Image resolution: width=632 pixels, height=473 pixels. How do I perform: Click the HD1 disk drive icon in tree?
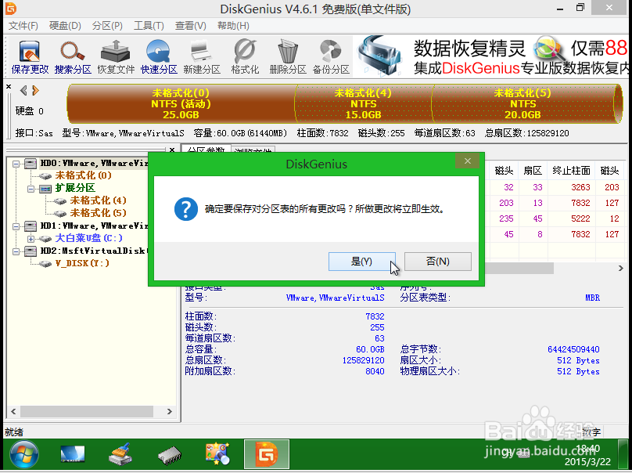click(x=31, y=226)
